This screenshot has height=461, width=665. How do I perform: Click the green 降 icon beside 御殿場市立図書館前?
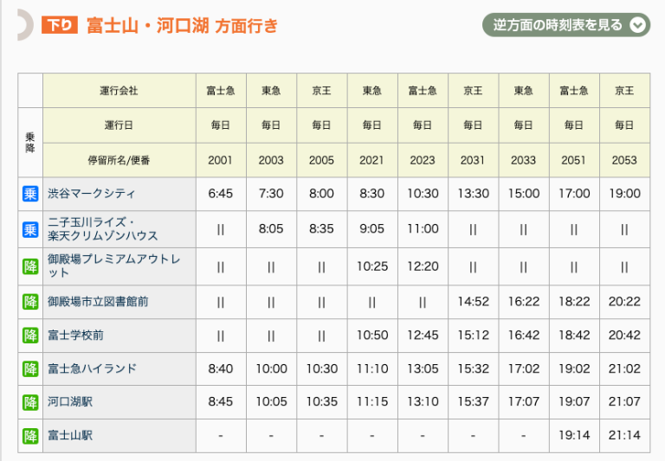pyautogui.click(x=30, y=302)
